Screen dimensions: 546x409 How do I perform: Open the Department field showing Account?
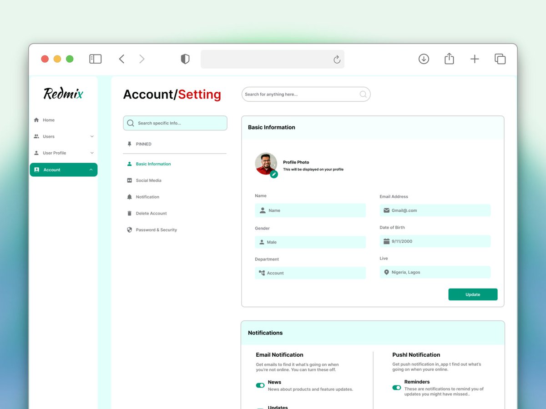click(310, 273)
